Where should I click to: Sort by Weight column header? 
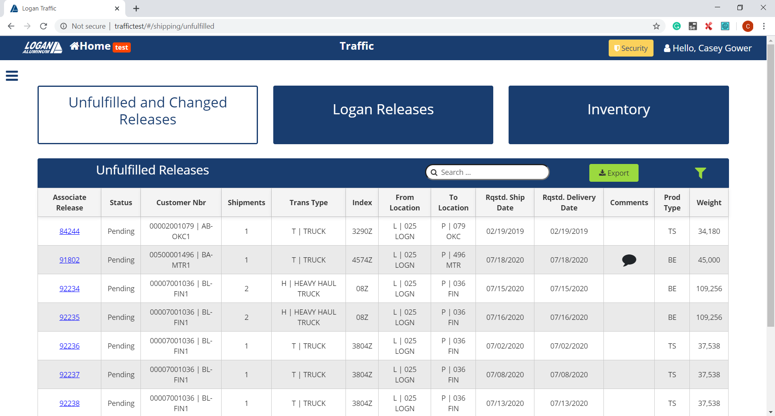pyautogui.click(x=709, y=202)
